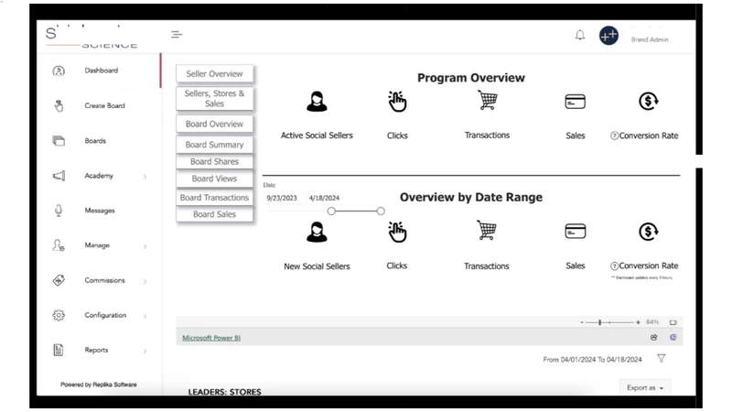Select the Seller Overview tab
Image resolution: width=732 pixels, height=412 pixels.
214,73
